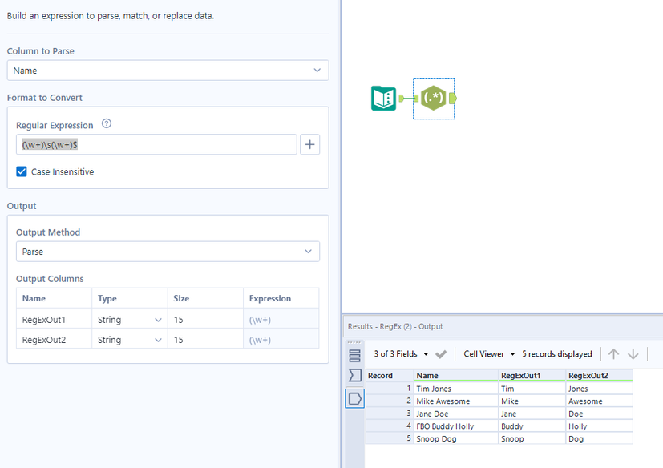Toggle the Case Insensitive checkbox
Image resolution: width=663 pixels, height=468 pixels.
[x=22, y=171]
